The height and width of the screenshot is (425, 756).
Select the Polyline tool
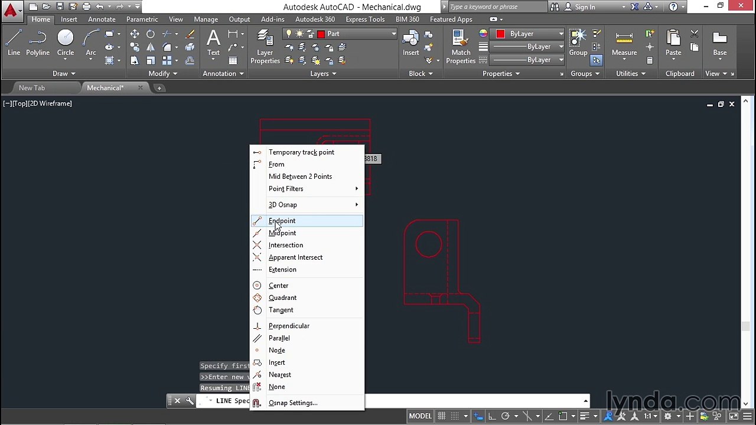click(x=37, y=43)
